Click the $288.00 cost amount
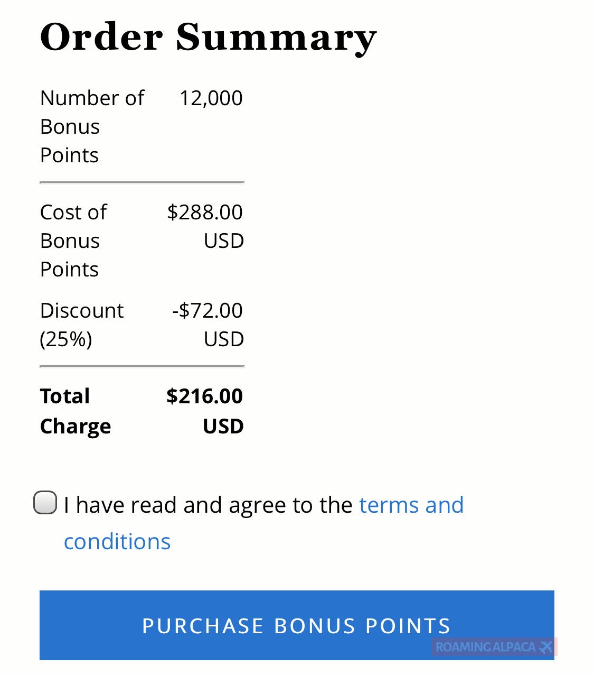This screenshot has width=594, height=675. [x=205, y=212]
